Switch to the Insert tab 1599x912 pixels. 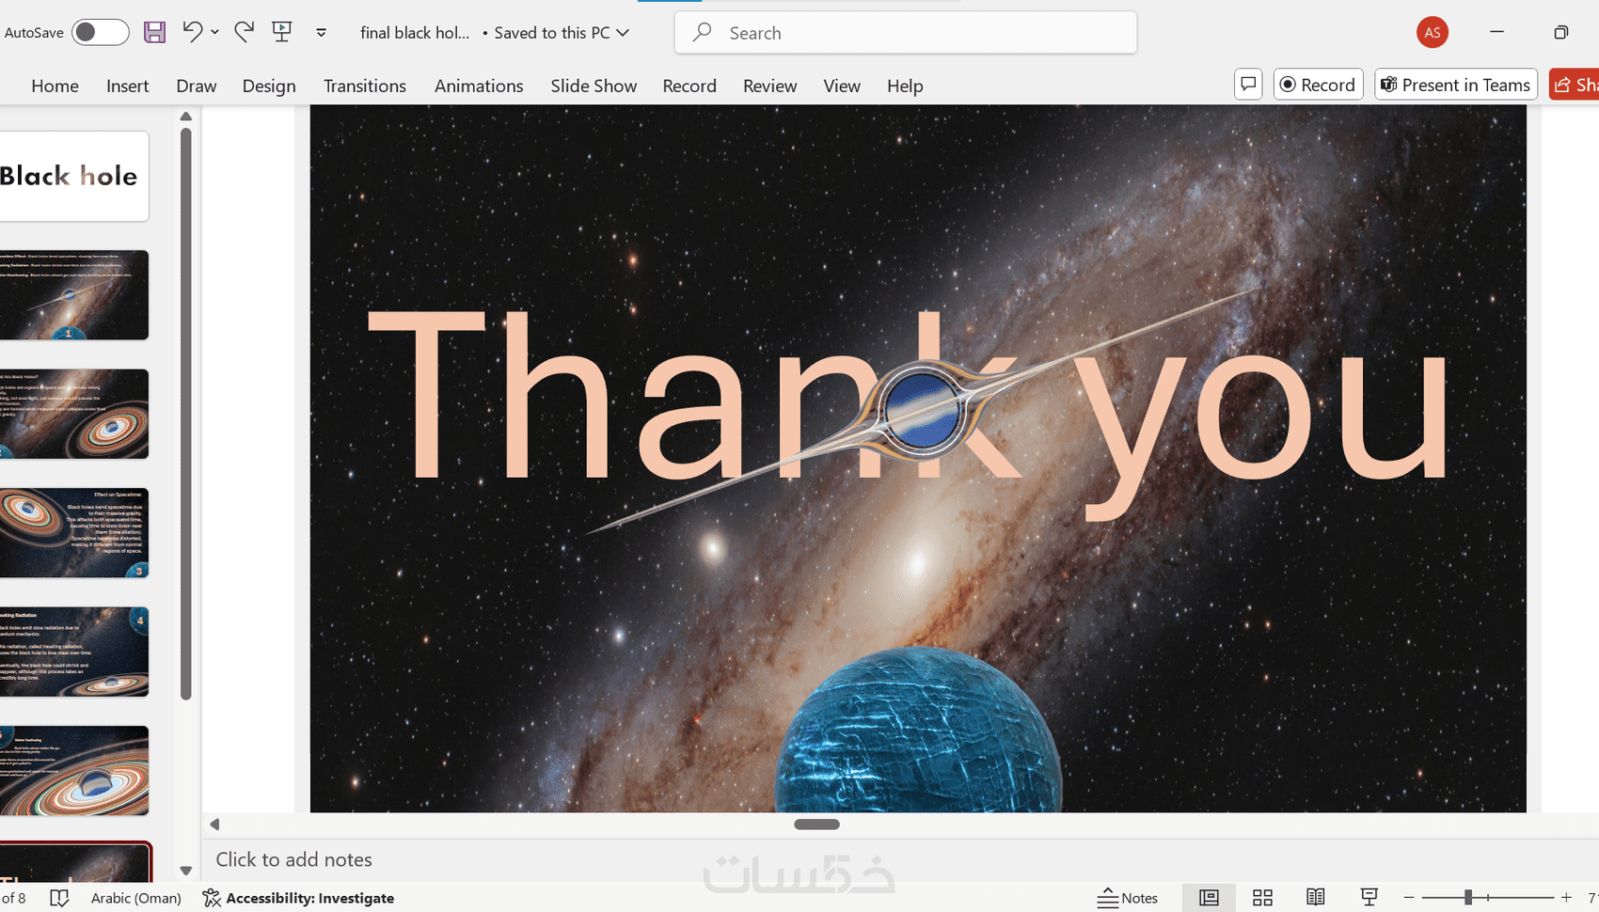(128, 86)
